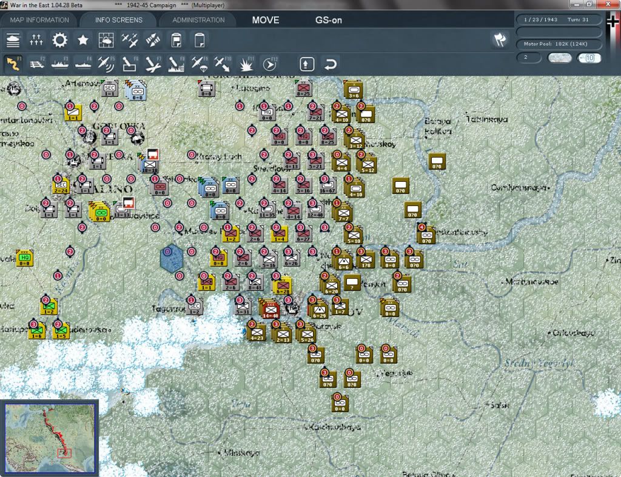621x477 pixels.
Task: Click the three-aircraft icon in the info row
Action: [130, 40]
